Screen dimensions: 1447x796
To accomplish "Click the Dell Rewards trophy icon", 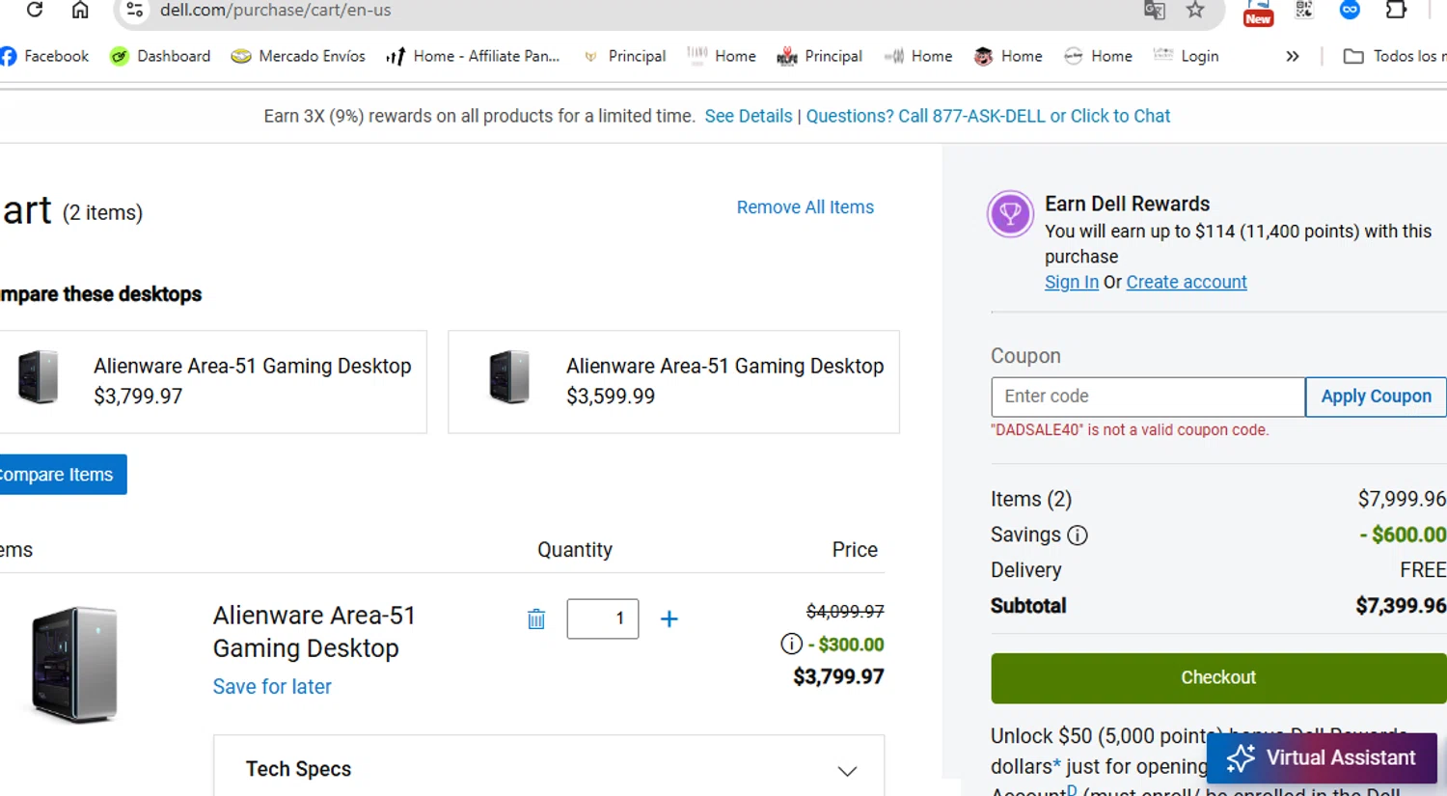I will (1010, 213).
